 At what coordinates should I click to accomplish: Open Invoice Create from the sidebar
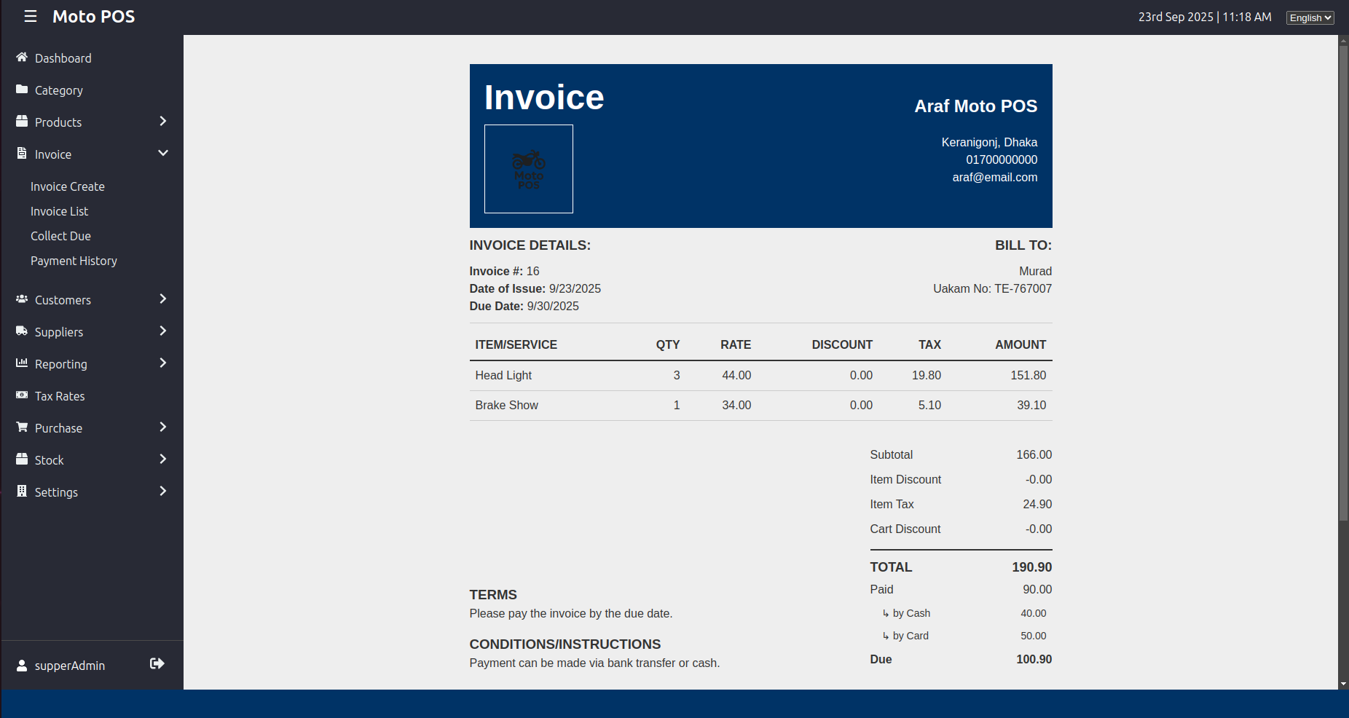[67, 186]
